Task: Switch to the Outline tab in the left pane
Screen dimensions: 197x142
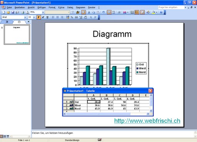Action: (x=7, y=22)
